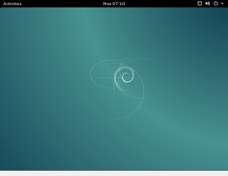228x176 pixels.
Task: Click the power icon in the top bar
Action: (216, 3)
